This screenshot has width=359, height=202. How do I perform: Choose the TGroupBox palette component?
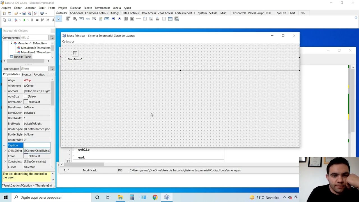pos(145,19)
